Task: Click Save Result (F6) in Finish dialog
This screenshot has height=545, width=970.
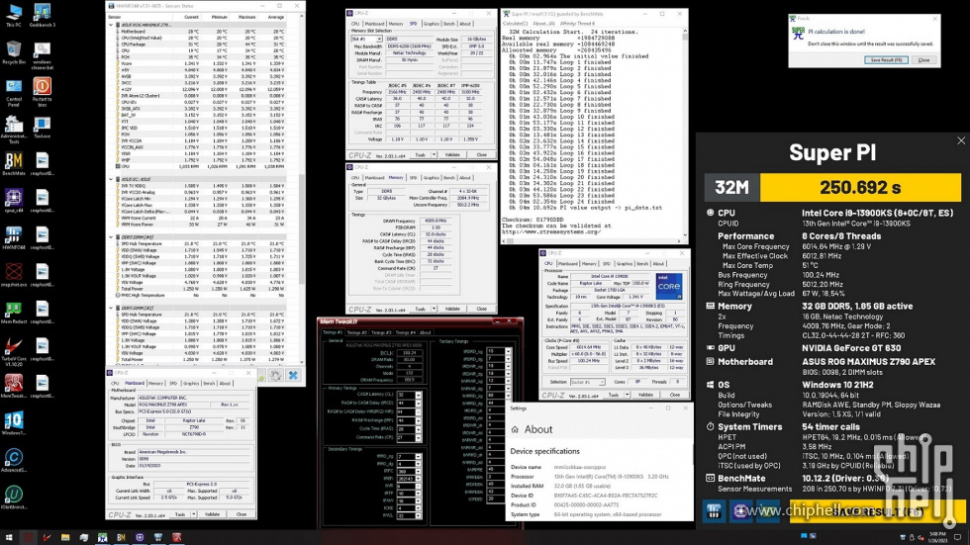Action: coord(886,60)
